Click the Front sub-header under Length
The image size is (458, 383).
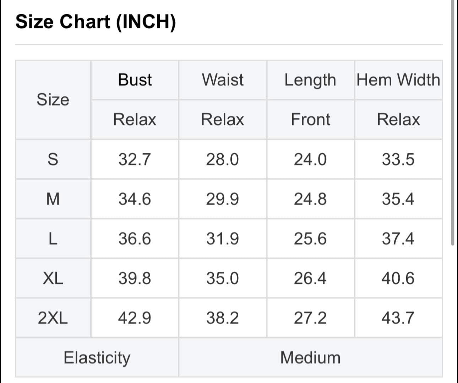point(310,120)
